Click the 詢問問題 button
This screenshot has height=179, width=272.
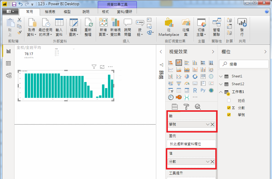click(x=128, y=27)
